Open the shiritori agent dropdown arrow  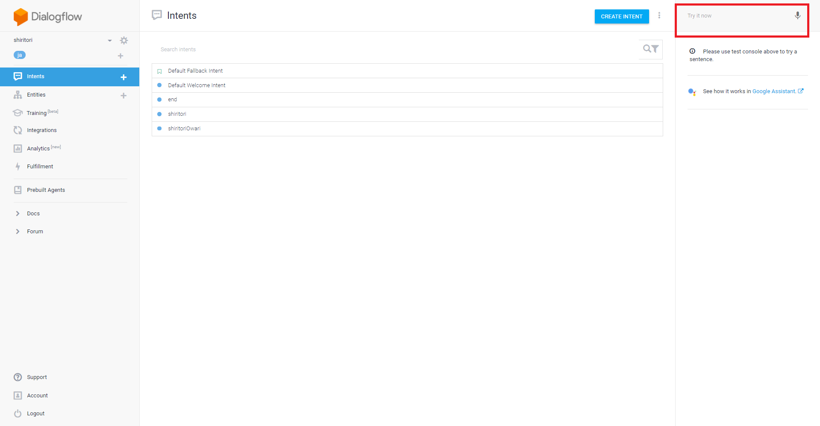coord(110,41)
